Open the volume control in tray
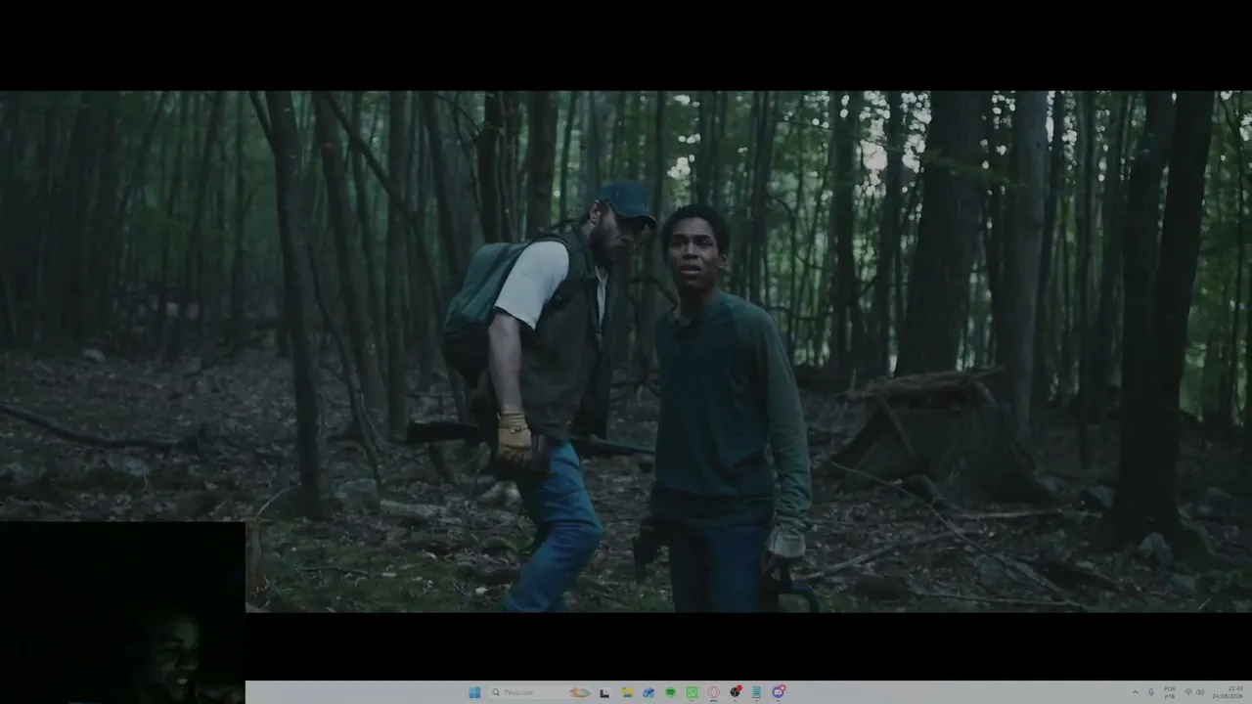 click(x=1200, y=692)
